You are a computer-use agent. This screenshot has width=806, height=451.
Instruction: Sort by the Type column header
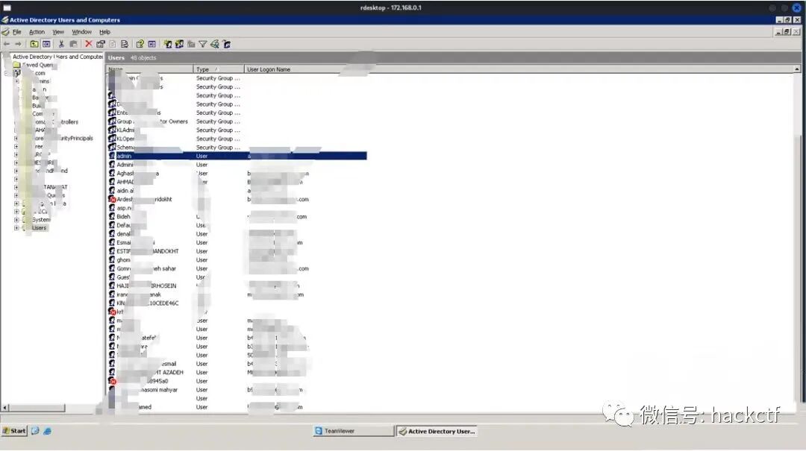[219, 69]
